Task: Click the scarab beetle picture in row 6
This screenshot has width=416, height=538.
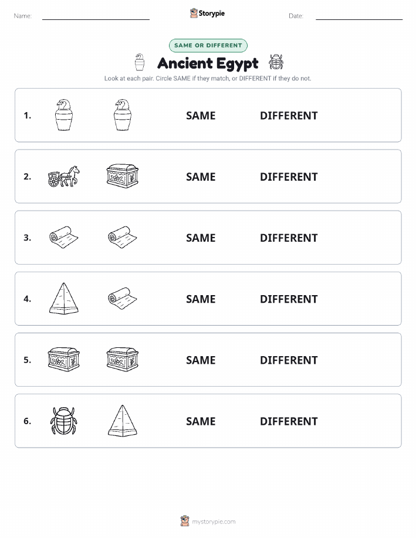Action: [64, 421]
